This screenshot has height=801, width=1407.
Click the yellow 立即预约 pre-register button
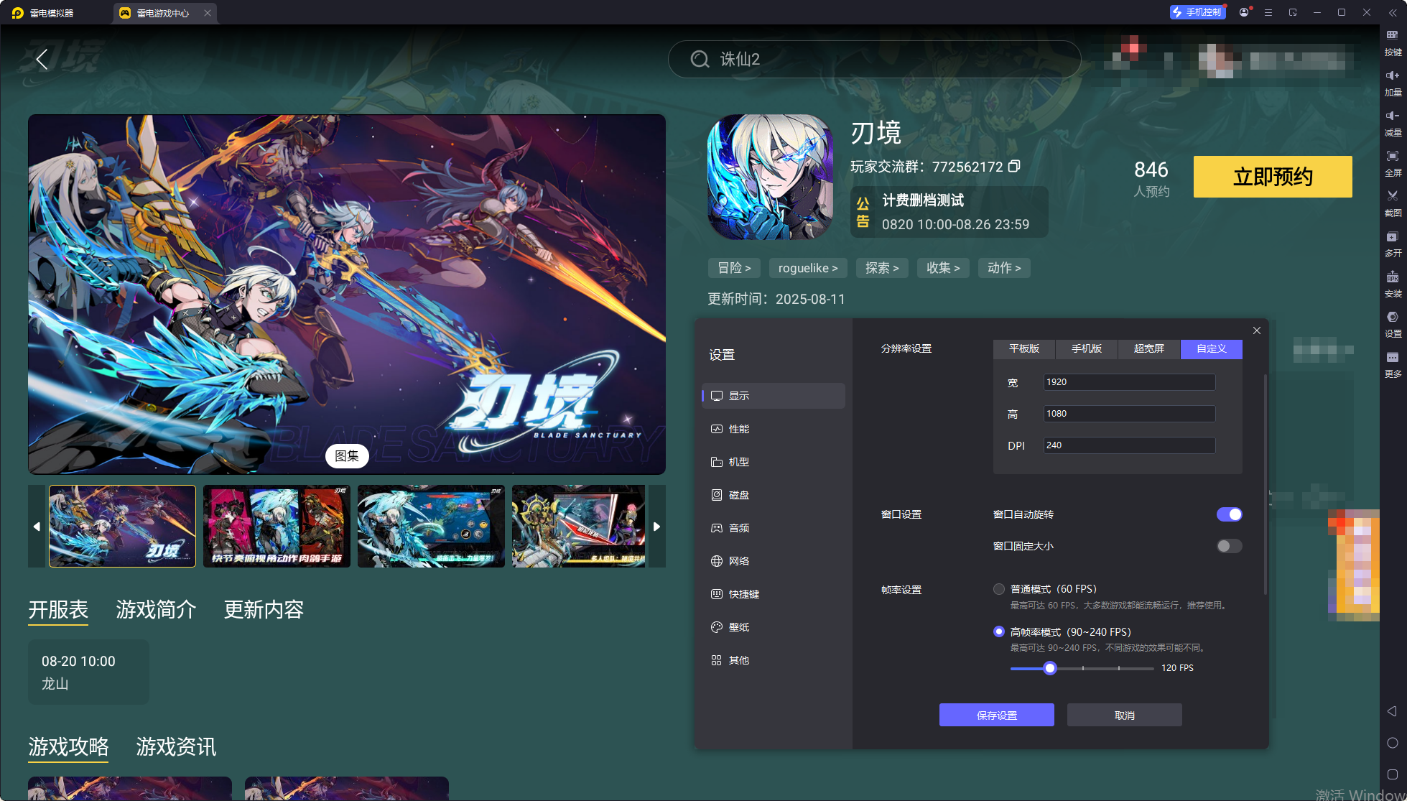(1273, 177)
